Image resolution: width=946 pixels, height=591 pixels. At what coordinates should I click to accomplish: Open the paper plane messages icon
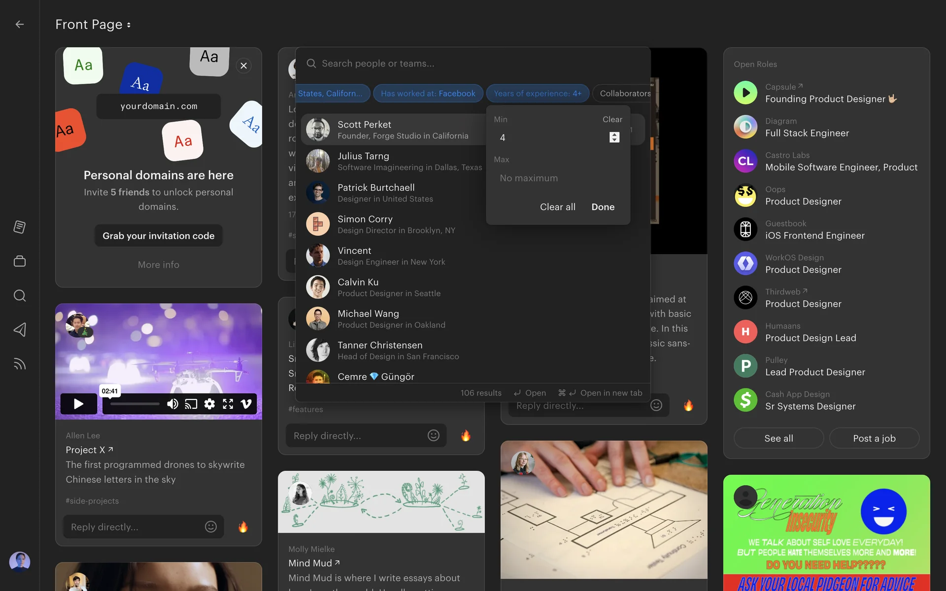click(x=20, y=329)
